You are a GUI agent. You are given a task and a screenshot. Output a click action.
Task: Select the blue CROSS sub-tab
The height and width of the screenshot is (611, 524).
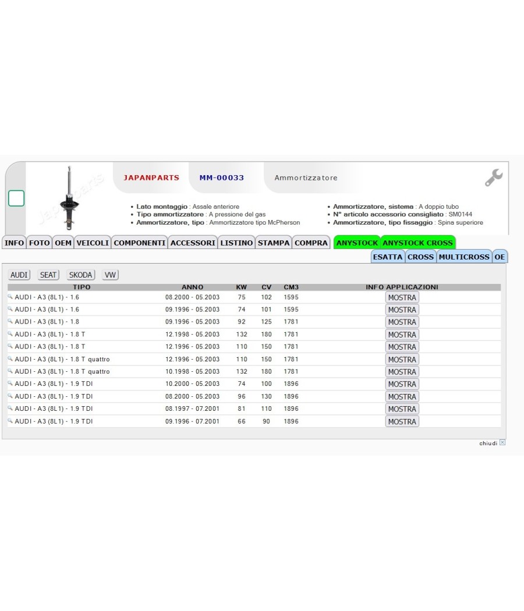[x=421, y=257]
